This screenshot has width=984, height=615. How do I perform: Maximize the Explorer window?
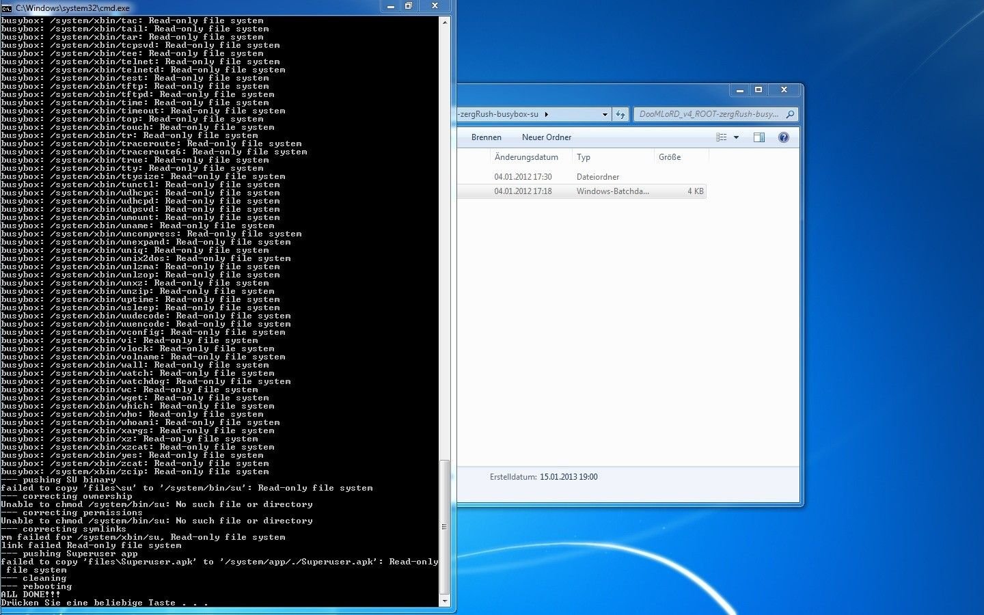[x=758, y=90]
